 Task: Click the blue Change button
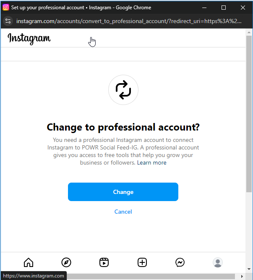click(x=123, y=192)
